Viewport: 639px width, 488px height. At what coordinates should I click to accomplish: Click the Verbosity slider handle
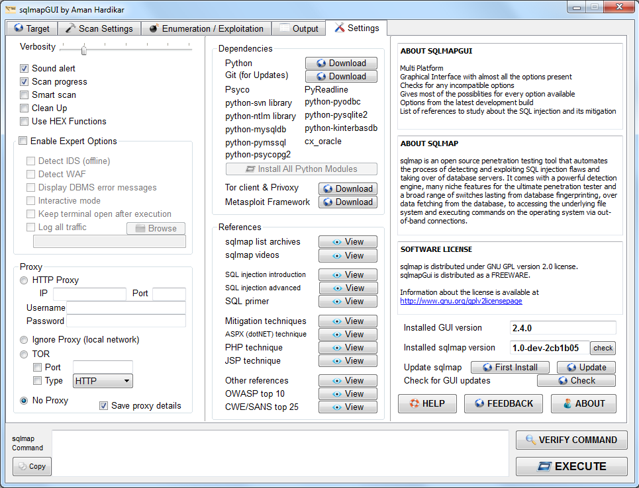tap(84, 50)
